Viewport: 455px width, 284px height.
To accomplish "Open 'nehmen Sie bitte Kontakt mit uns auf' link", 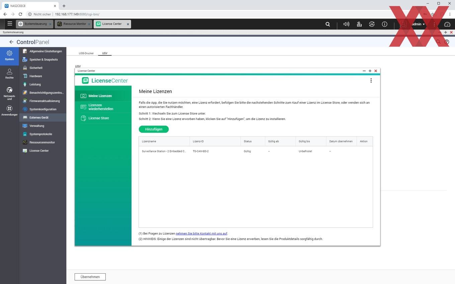I will point(201,234).
